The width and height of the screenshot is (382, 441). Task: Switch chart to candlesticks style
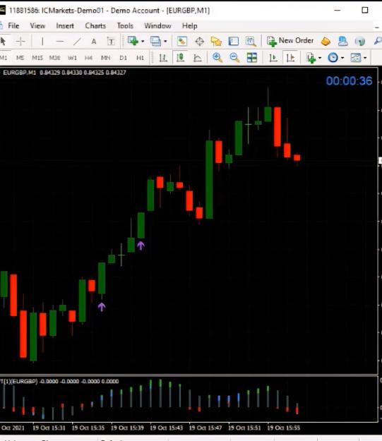pos(181,57)
